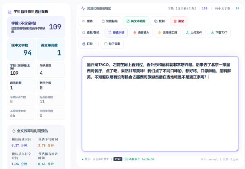Click the orange speaker icon in 无障碍工具
This screenshot has width=245, height=169.
click(160, 33)
